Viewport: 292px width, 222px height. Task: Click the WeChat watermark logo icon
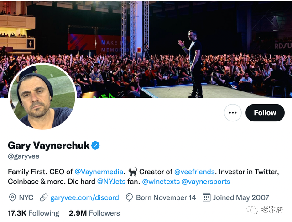(x=252, y=209)
